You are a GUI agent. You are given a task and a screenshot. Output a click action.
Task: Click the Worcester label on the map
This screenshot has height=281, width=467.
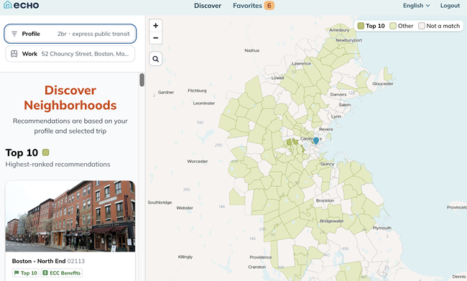click(198, 161)
